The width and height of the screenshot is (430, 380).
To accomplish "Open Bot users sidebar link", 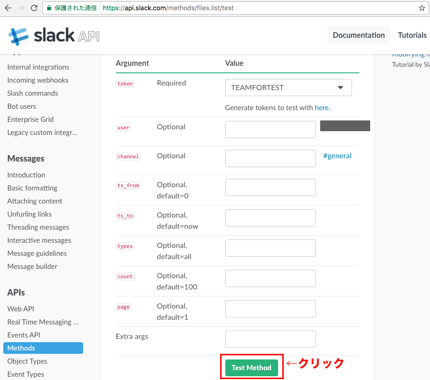I will pos(21,106).
